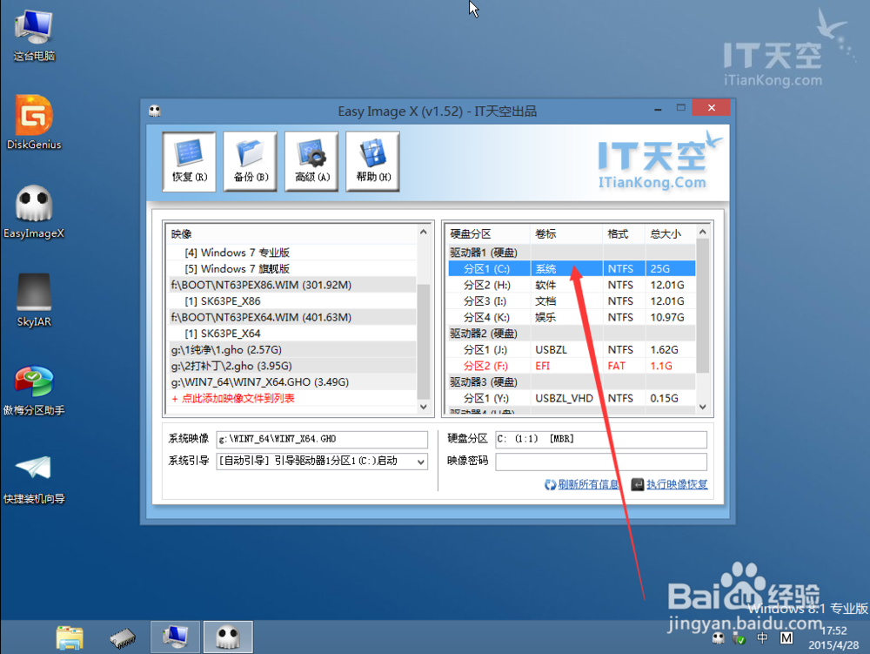Select 分区1 (C:) 系统 partition row
Screen dimensions: 870x654
pyautogui.click(x=572, y=269)
